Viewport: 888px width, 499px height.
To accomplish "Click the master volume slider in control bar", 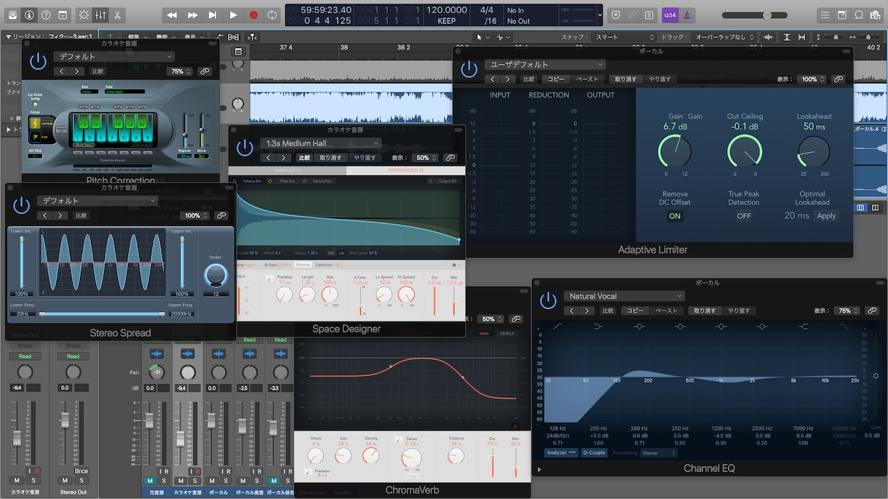I will click(x=756, y=15).
